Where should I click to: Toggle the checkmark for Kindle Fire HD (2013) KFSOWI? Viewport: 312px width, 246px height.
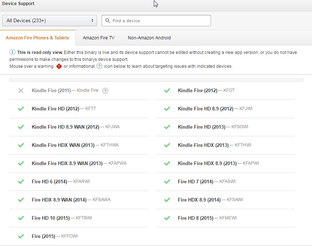167,127
